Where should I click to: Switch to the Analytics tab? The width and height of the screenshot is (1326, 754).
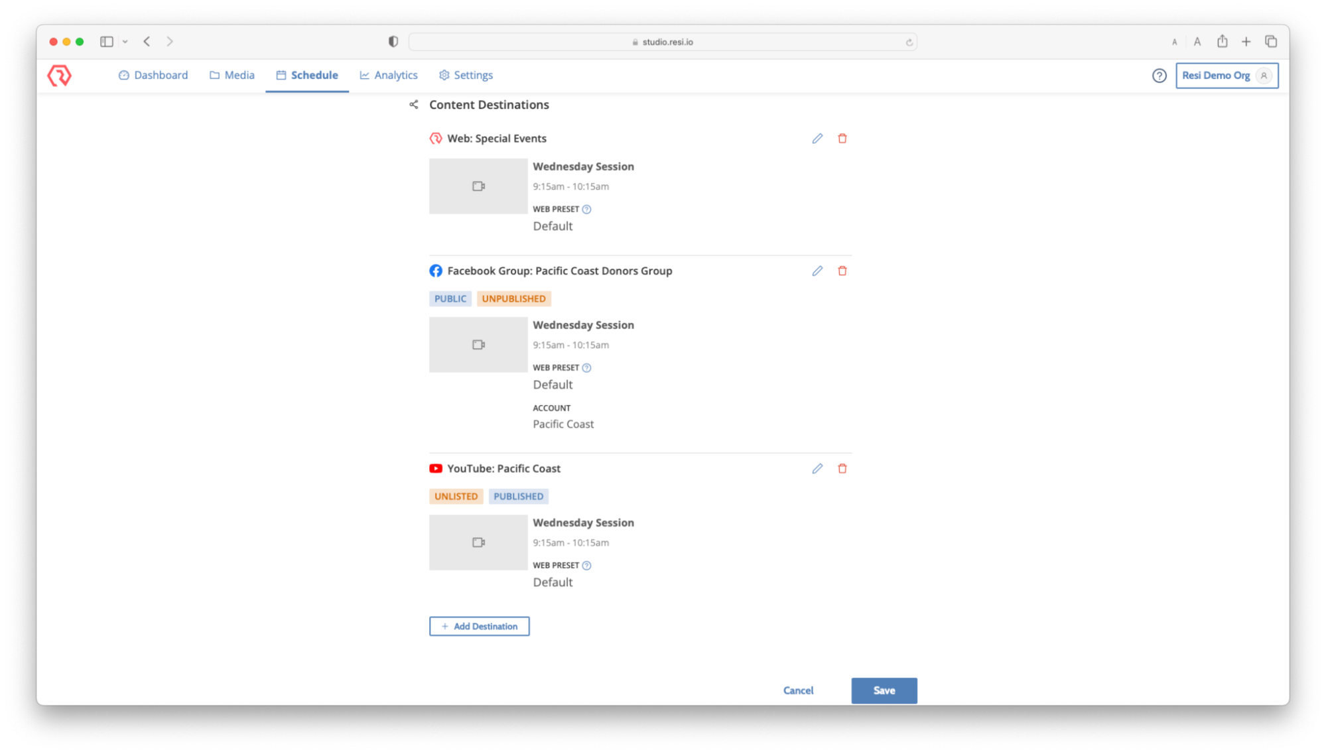click(x=388, y=75)
